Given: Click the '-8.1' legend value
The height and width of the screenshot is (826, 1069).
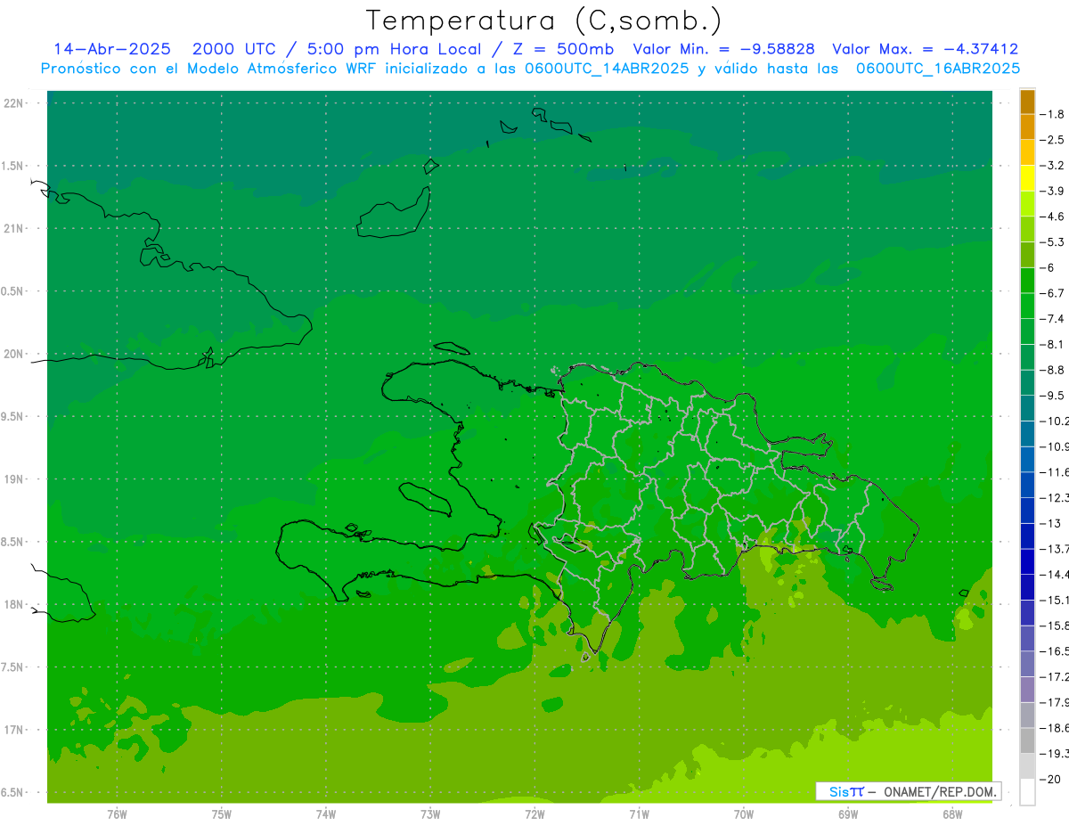Looking at the screenshot, I should coord(1052,344).
